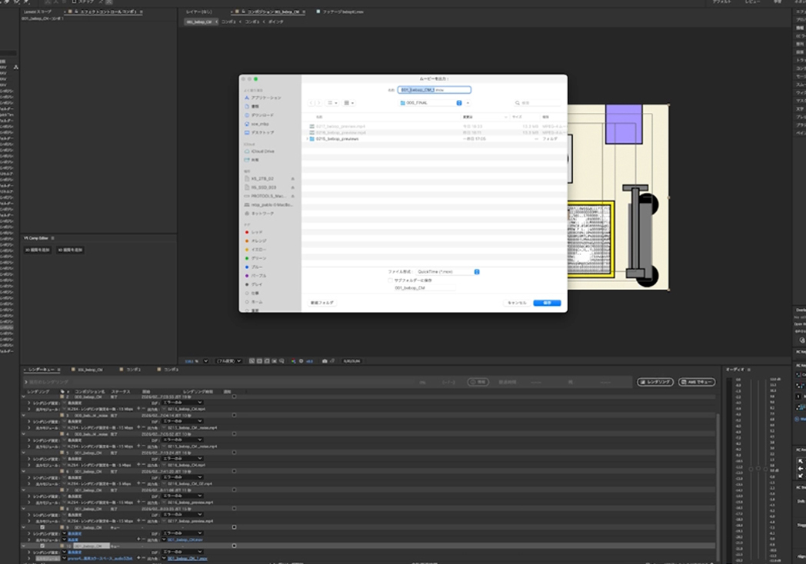Expand the 0216_bebop_previews folder

pos(308,139)
